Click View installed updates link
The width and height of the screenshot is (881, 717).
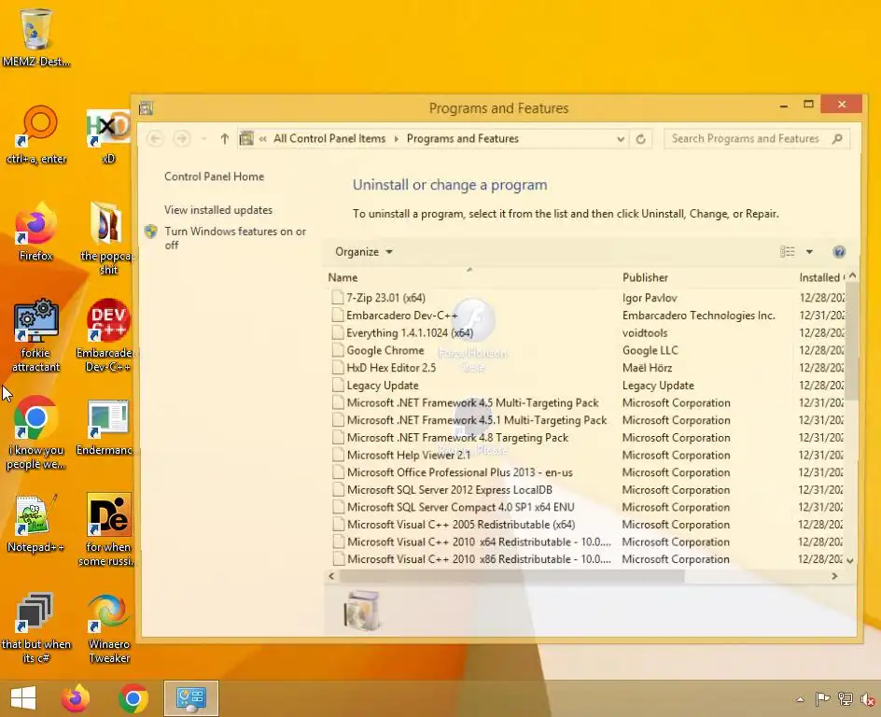218,210
